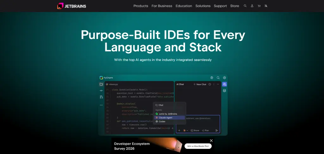The height and width of the screenshot is (154, 324).
Task: Click the AI spiral icon in PyCharm header
Action: 212,78
